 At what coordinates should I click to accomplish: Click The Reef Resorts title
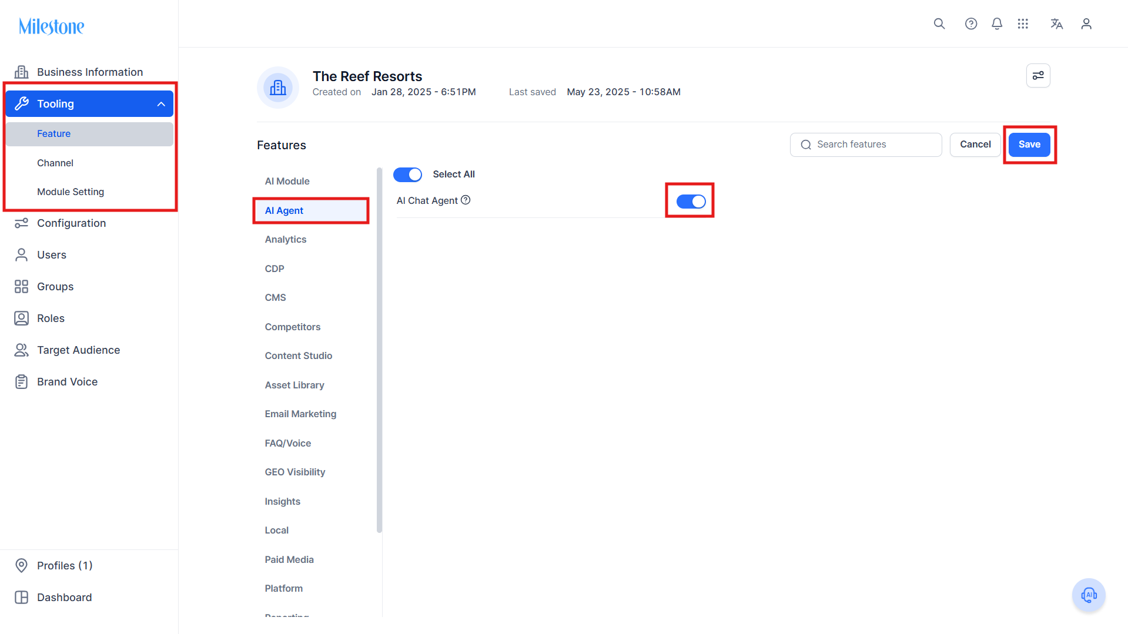[367, 76]
